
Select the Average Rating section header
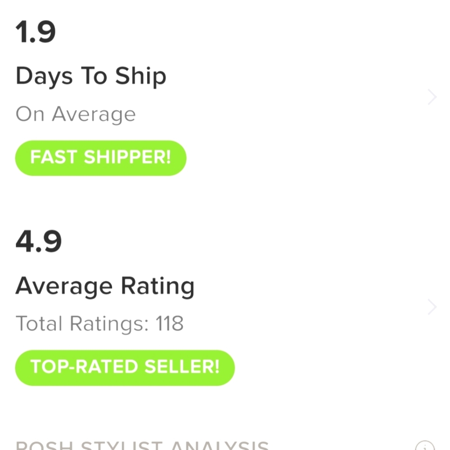click(105, 286)
